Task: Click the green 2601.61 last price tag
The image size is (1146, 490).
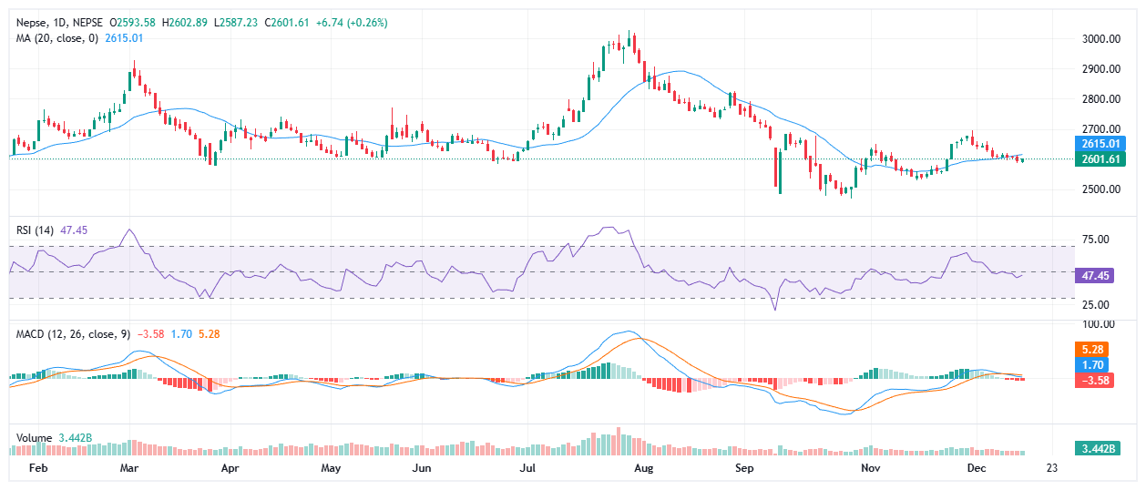Action: tap(1100, 159)
